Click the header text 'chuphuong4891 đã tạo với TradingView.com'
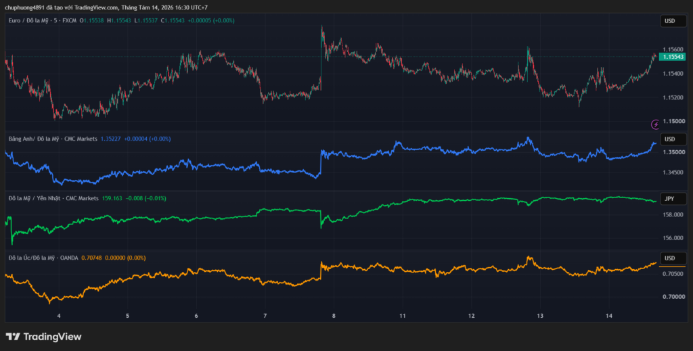 tap(62, 7)
